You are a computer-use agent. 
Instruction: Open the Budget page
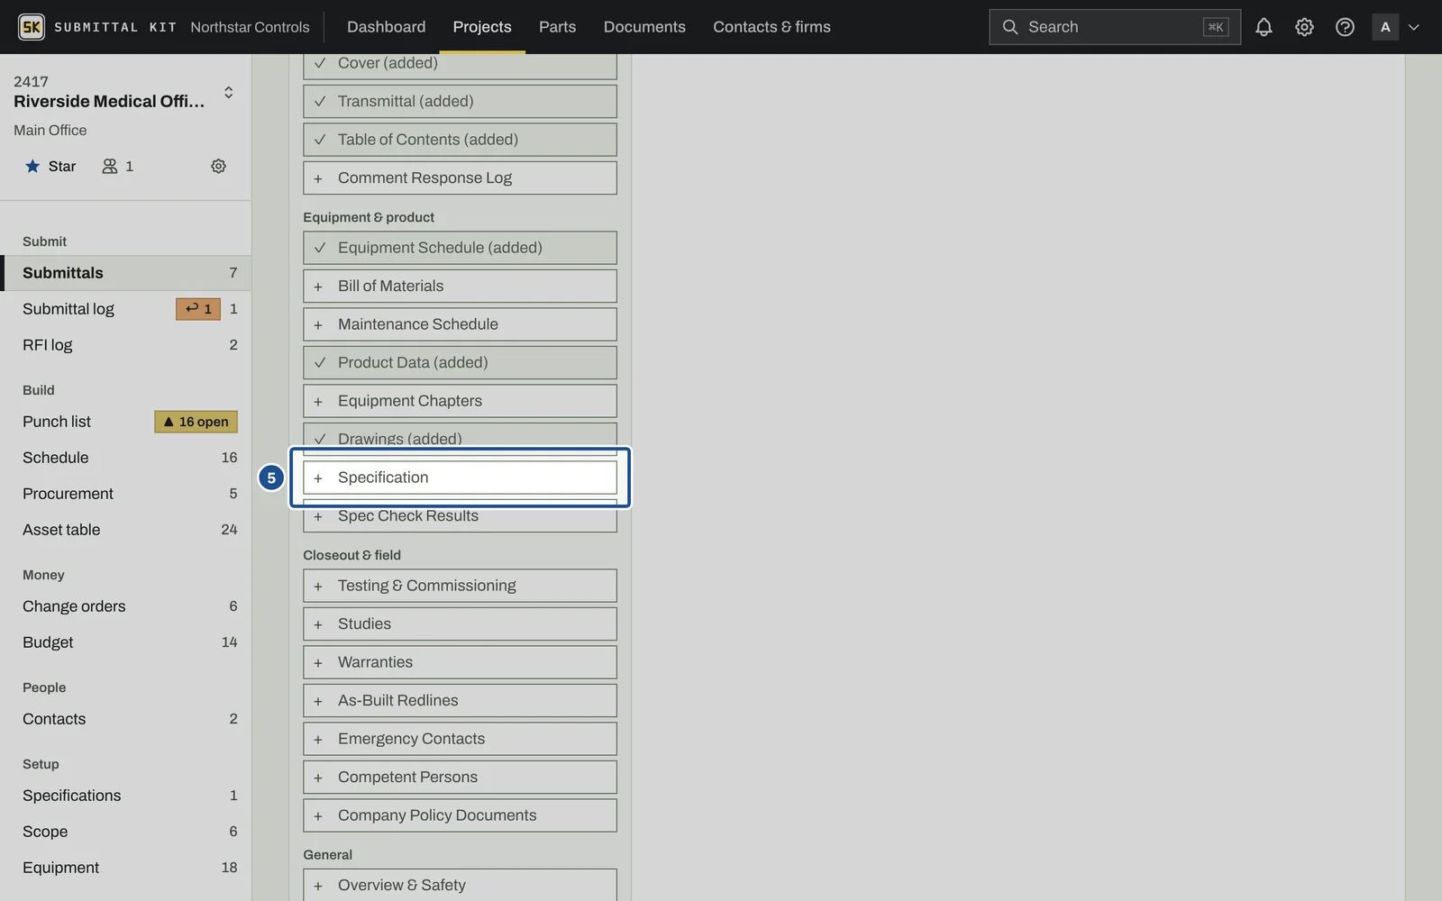click(x=126, y=642)
